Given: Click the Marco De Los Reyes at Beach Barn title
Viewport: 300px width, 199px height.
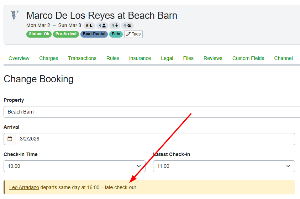Looking at the screenshot, I should tap(102, 16).
